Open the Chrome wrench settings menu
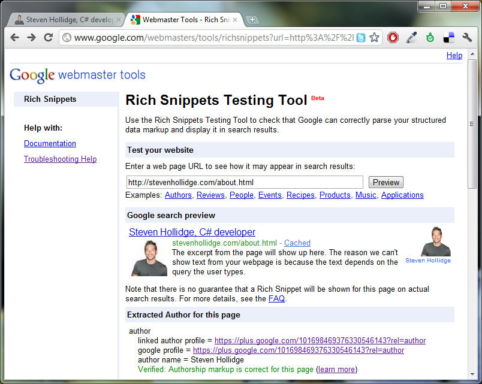482x384 pixels. tap(467, 38)
